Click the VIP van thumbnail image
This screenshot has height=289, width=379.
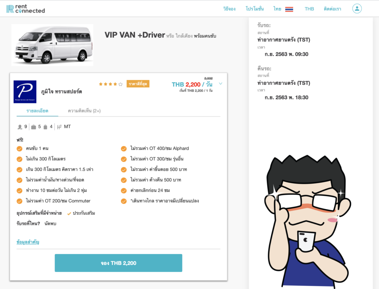pyautogui.click(x=53, y=45)
